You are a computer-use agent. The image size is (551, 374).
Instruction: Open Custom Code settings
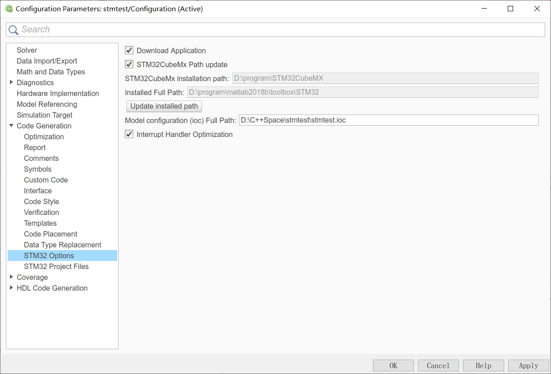tap(46, 180)
